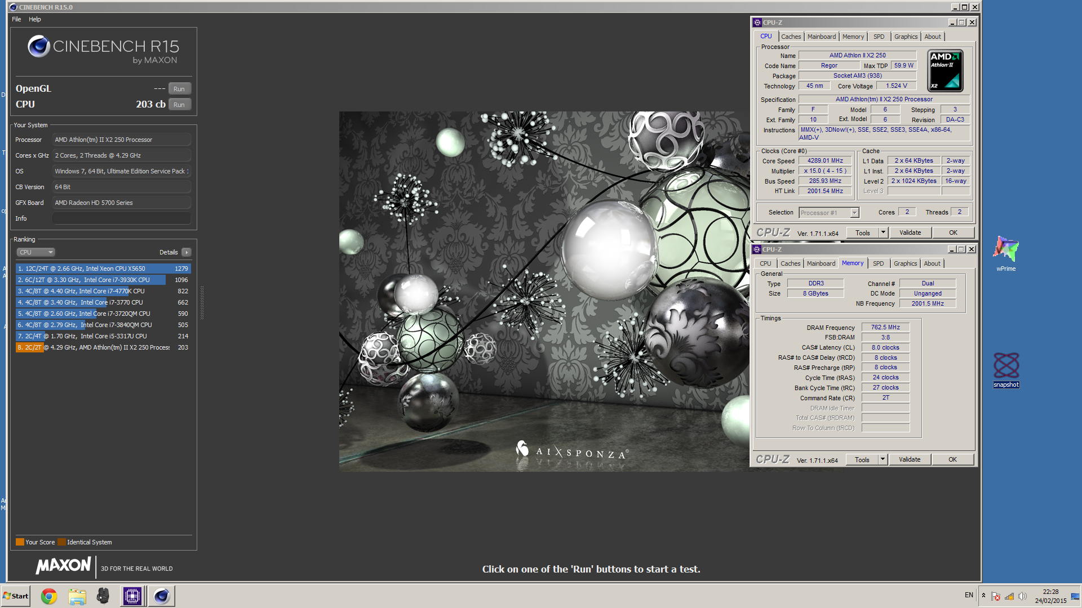Switch to Cinebench taskbar button
1082x608 pixels.
click(x=162, y=596)
